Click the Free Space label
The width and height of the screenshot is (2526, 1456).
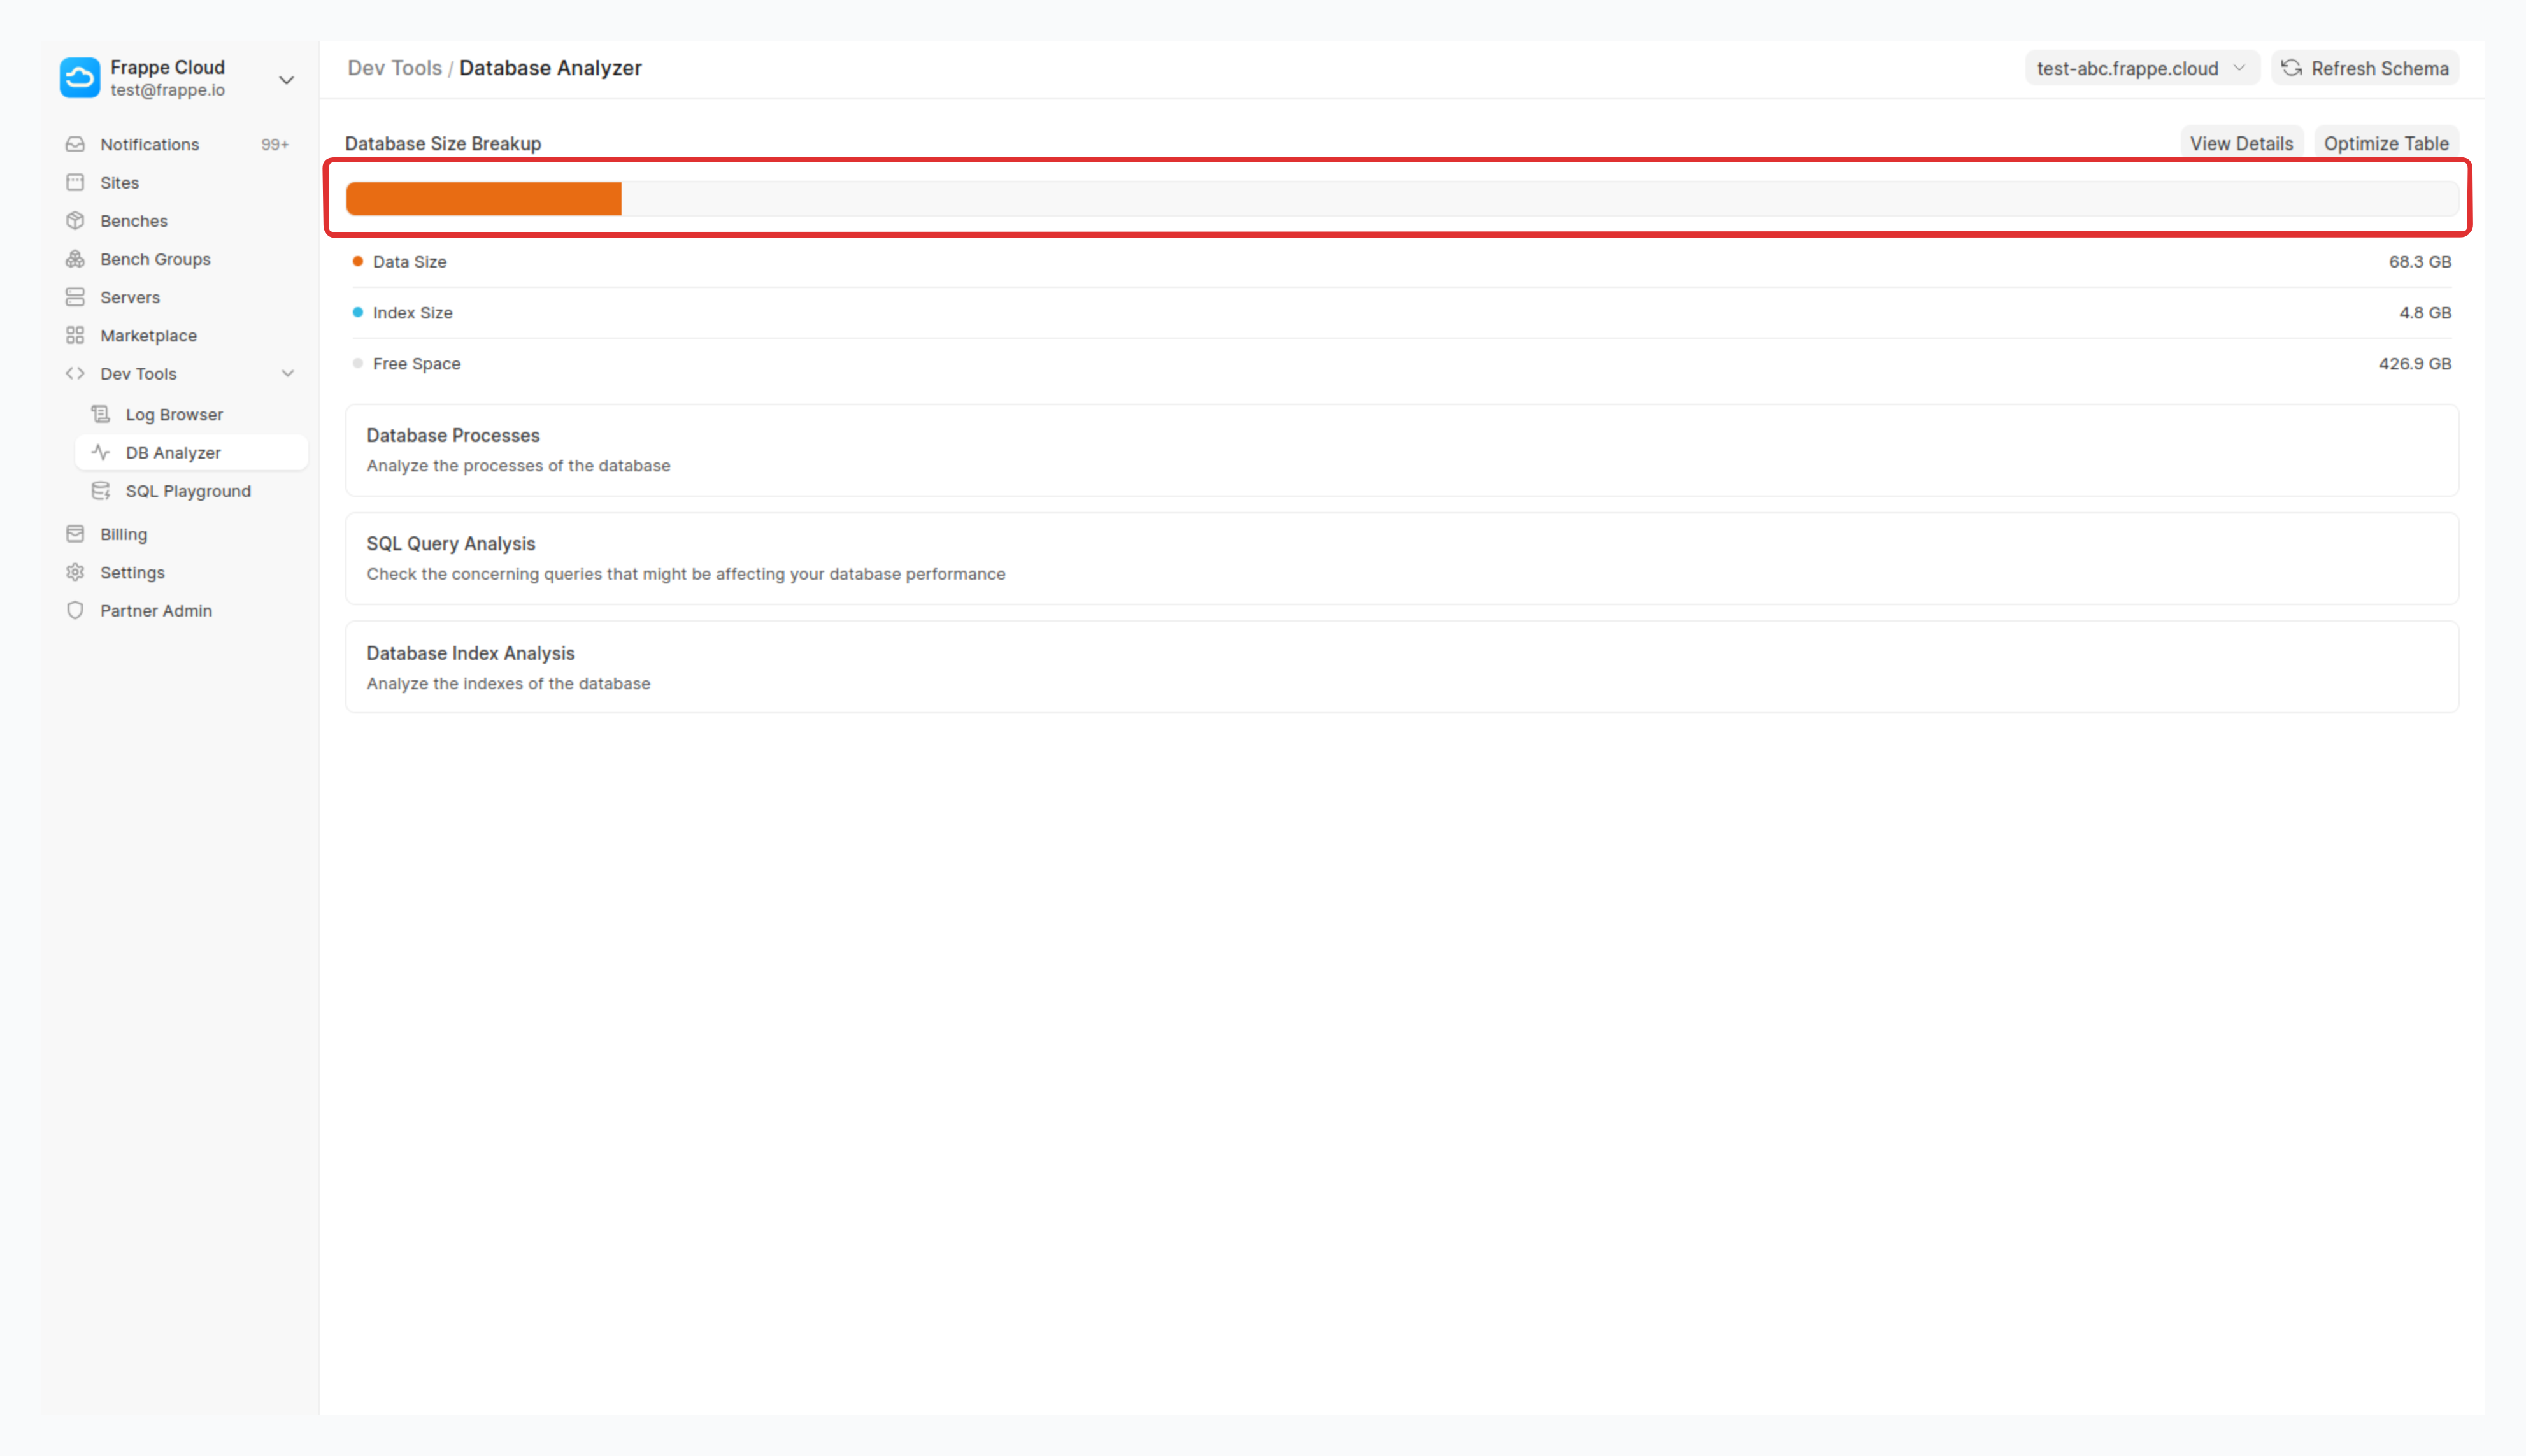416,363
